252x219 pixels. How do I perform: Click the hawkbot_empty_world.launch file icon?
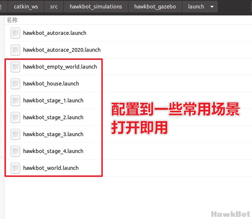click(x=15, y=67)
